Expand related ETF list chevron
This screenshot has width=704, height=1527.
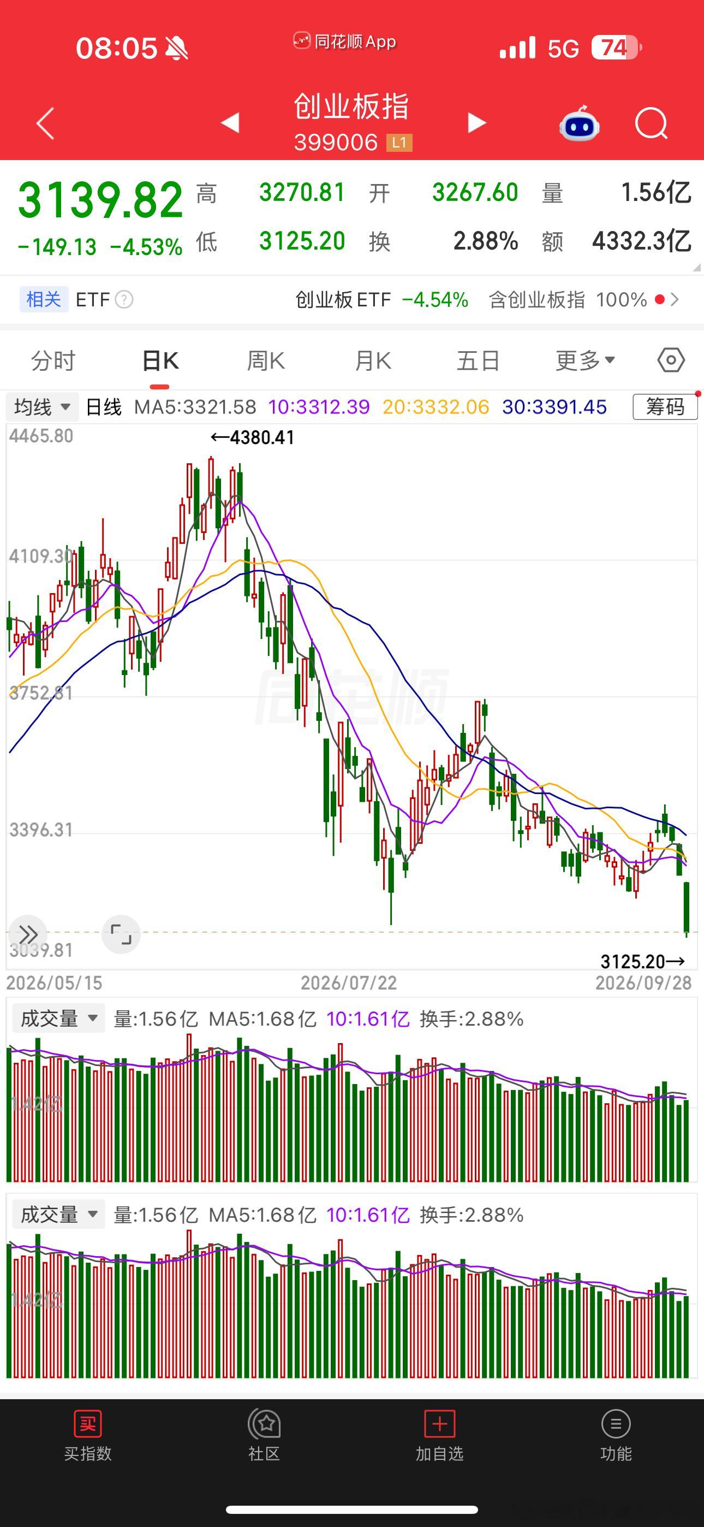[x=675, y=300]
